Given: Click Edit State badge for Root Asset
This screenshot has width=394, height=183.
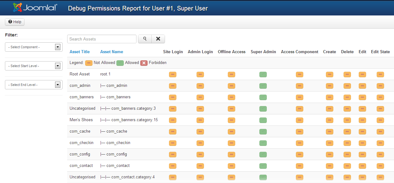Looking at the screenshot, I should click(380, 74).
